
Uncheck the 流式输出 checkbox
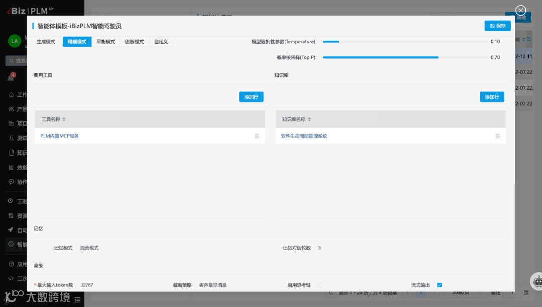point(439,285)
